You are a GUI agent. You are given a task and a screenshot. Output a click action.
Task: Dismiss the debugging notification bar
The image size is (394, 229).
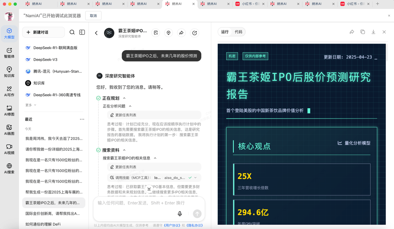click(389, 16)
